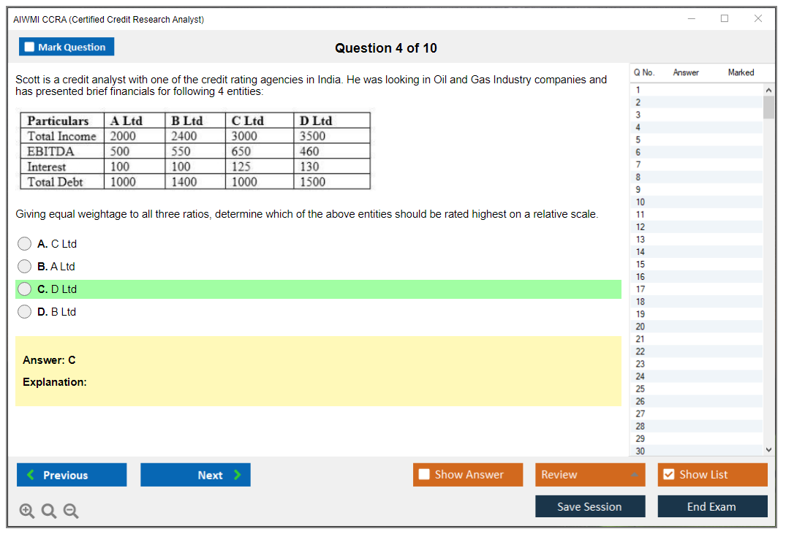The image size is (786, 537).
Task: Close the AIWMI CCRA window
Action: pos(758,19)
